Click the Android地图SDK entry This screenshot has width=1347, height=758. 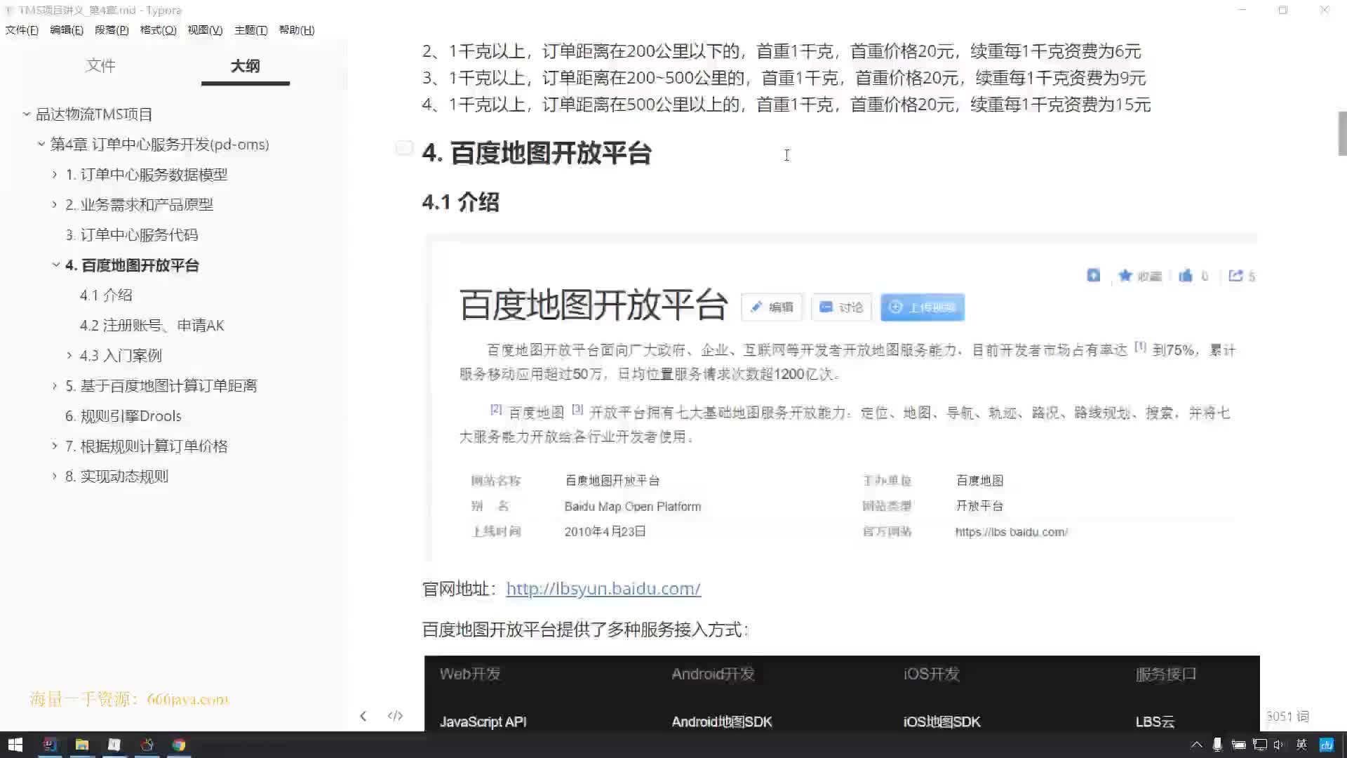[721, 722]
